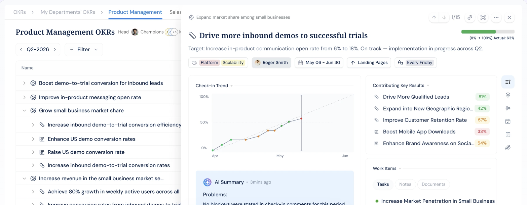Collapse Increase revenue in small business market
Viewport: 527px width, 205px height.
[x=24, y=178]
